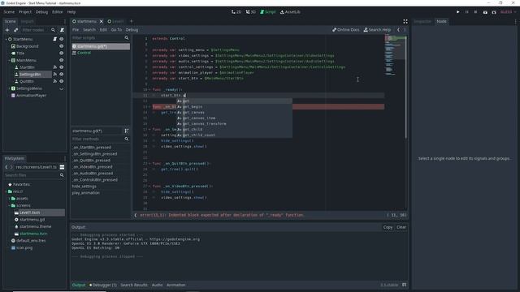
Task: Fold the _ready function in code
Action: coord(149,90)
